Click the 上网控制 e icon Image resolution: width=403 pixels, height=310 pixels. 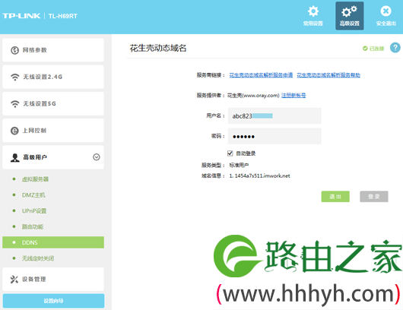point(14,131)
